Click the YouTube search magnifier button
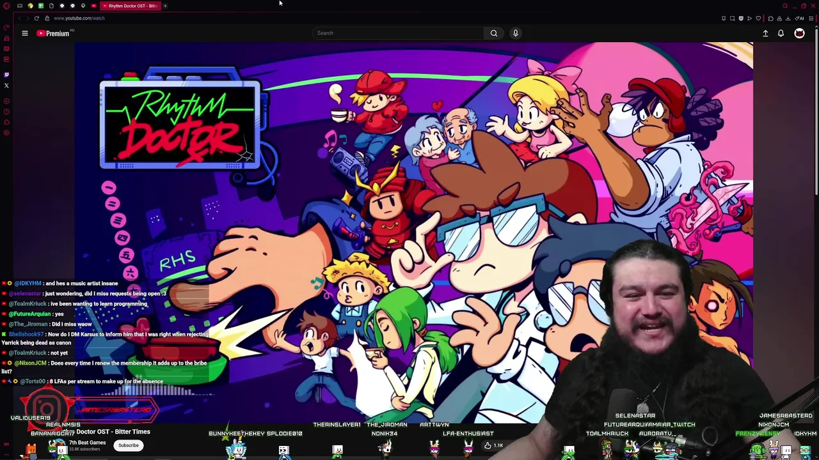The width and height of the screenshot is (819, 460). point(494,33)
